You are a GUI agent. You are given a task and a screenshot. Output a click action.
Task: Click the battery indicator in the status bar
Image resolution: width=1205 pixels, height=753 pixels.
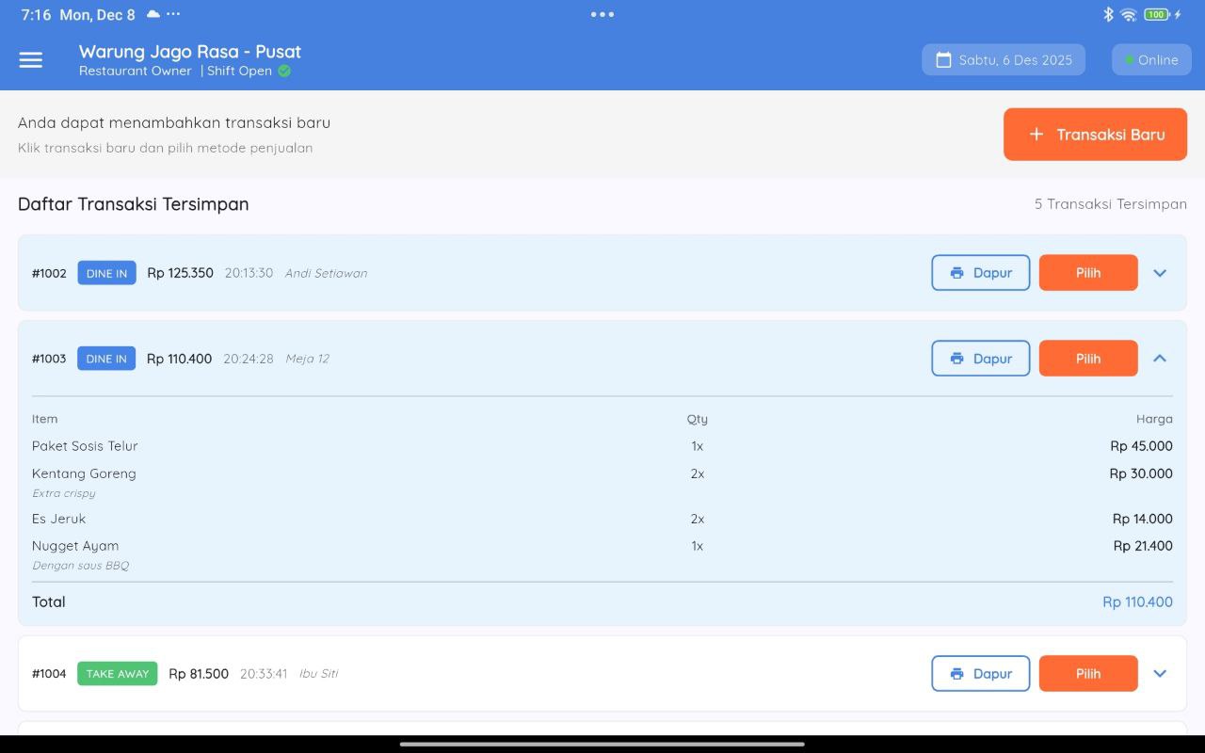point(1155,14)
